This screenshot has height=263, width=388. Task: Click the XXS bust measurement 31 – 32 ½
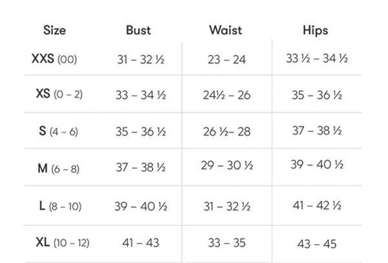coord(141,60)
